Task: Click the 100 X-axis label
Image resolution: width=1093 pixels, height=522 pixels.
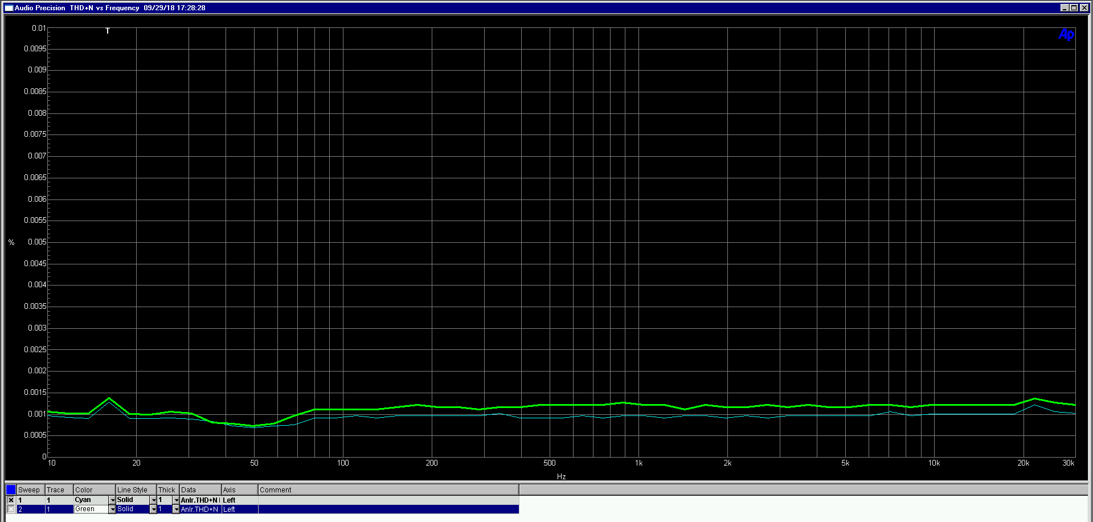Action: 343,463
